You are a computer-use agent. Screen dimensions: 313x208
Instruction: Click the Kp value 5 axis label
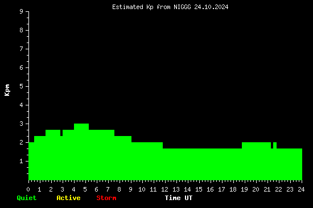tap(22, 86)
